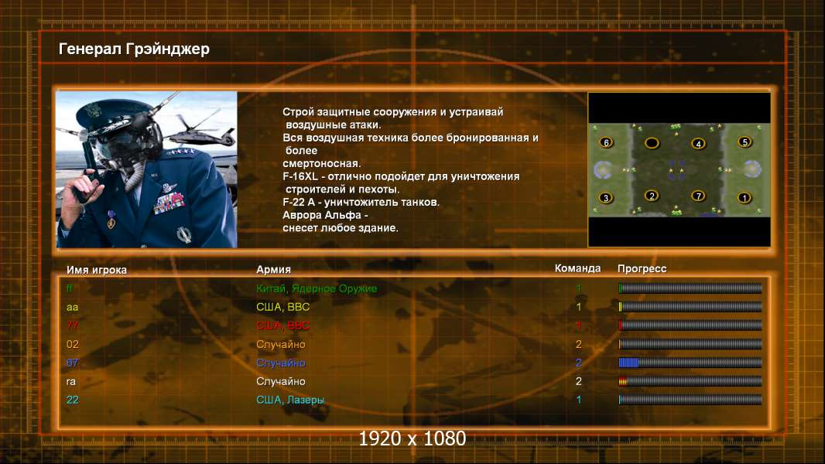The width and height of the screenshot is (825, 464).
Task: Click the "Генерал Грэйнджер" title
Action: tap(134, 49)
